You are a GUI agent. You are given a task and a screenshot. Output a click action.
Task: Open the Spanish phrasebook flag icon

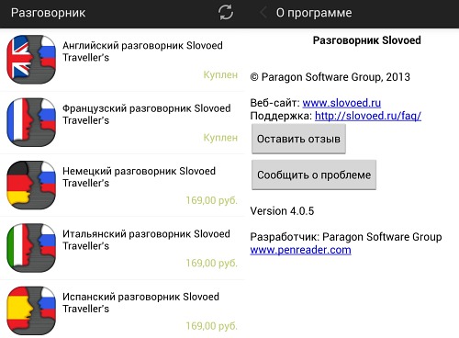click(31, 310)
